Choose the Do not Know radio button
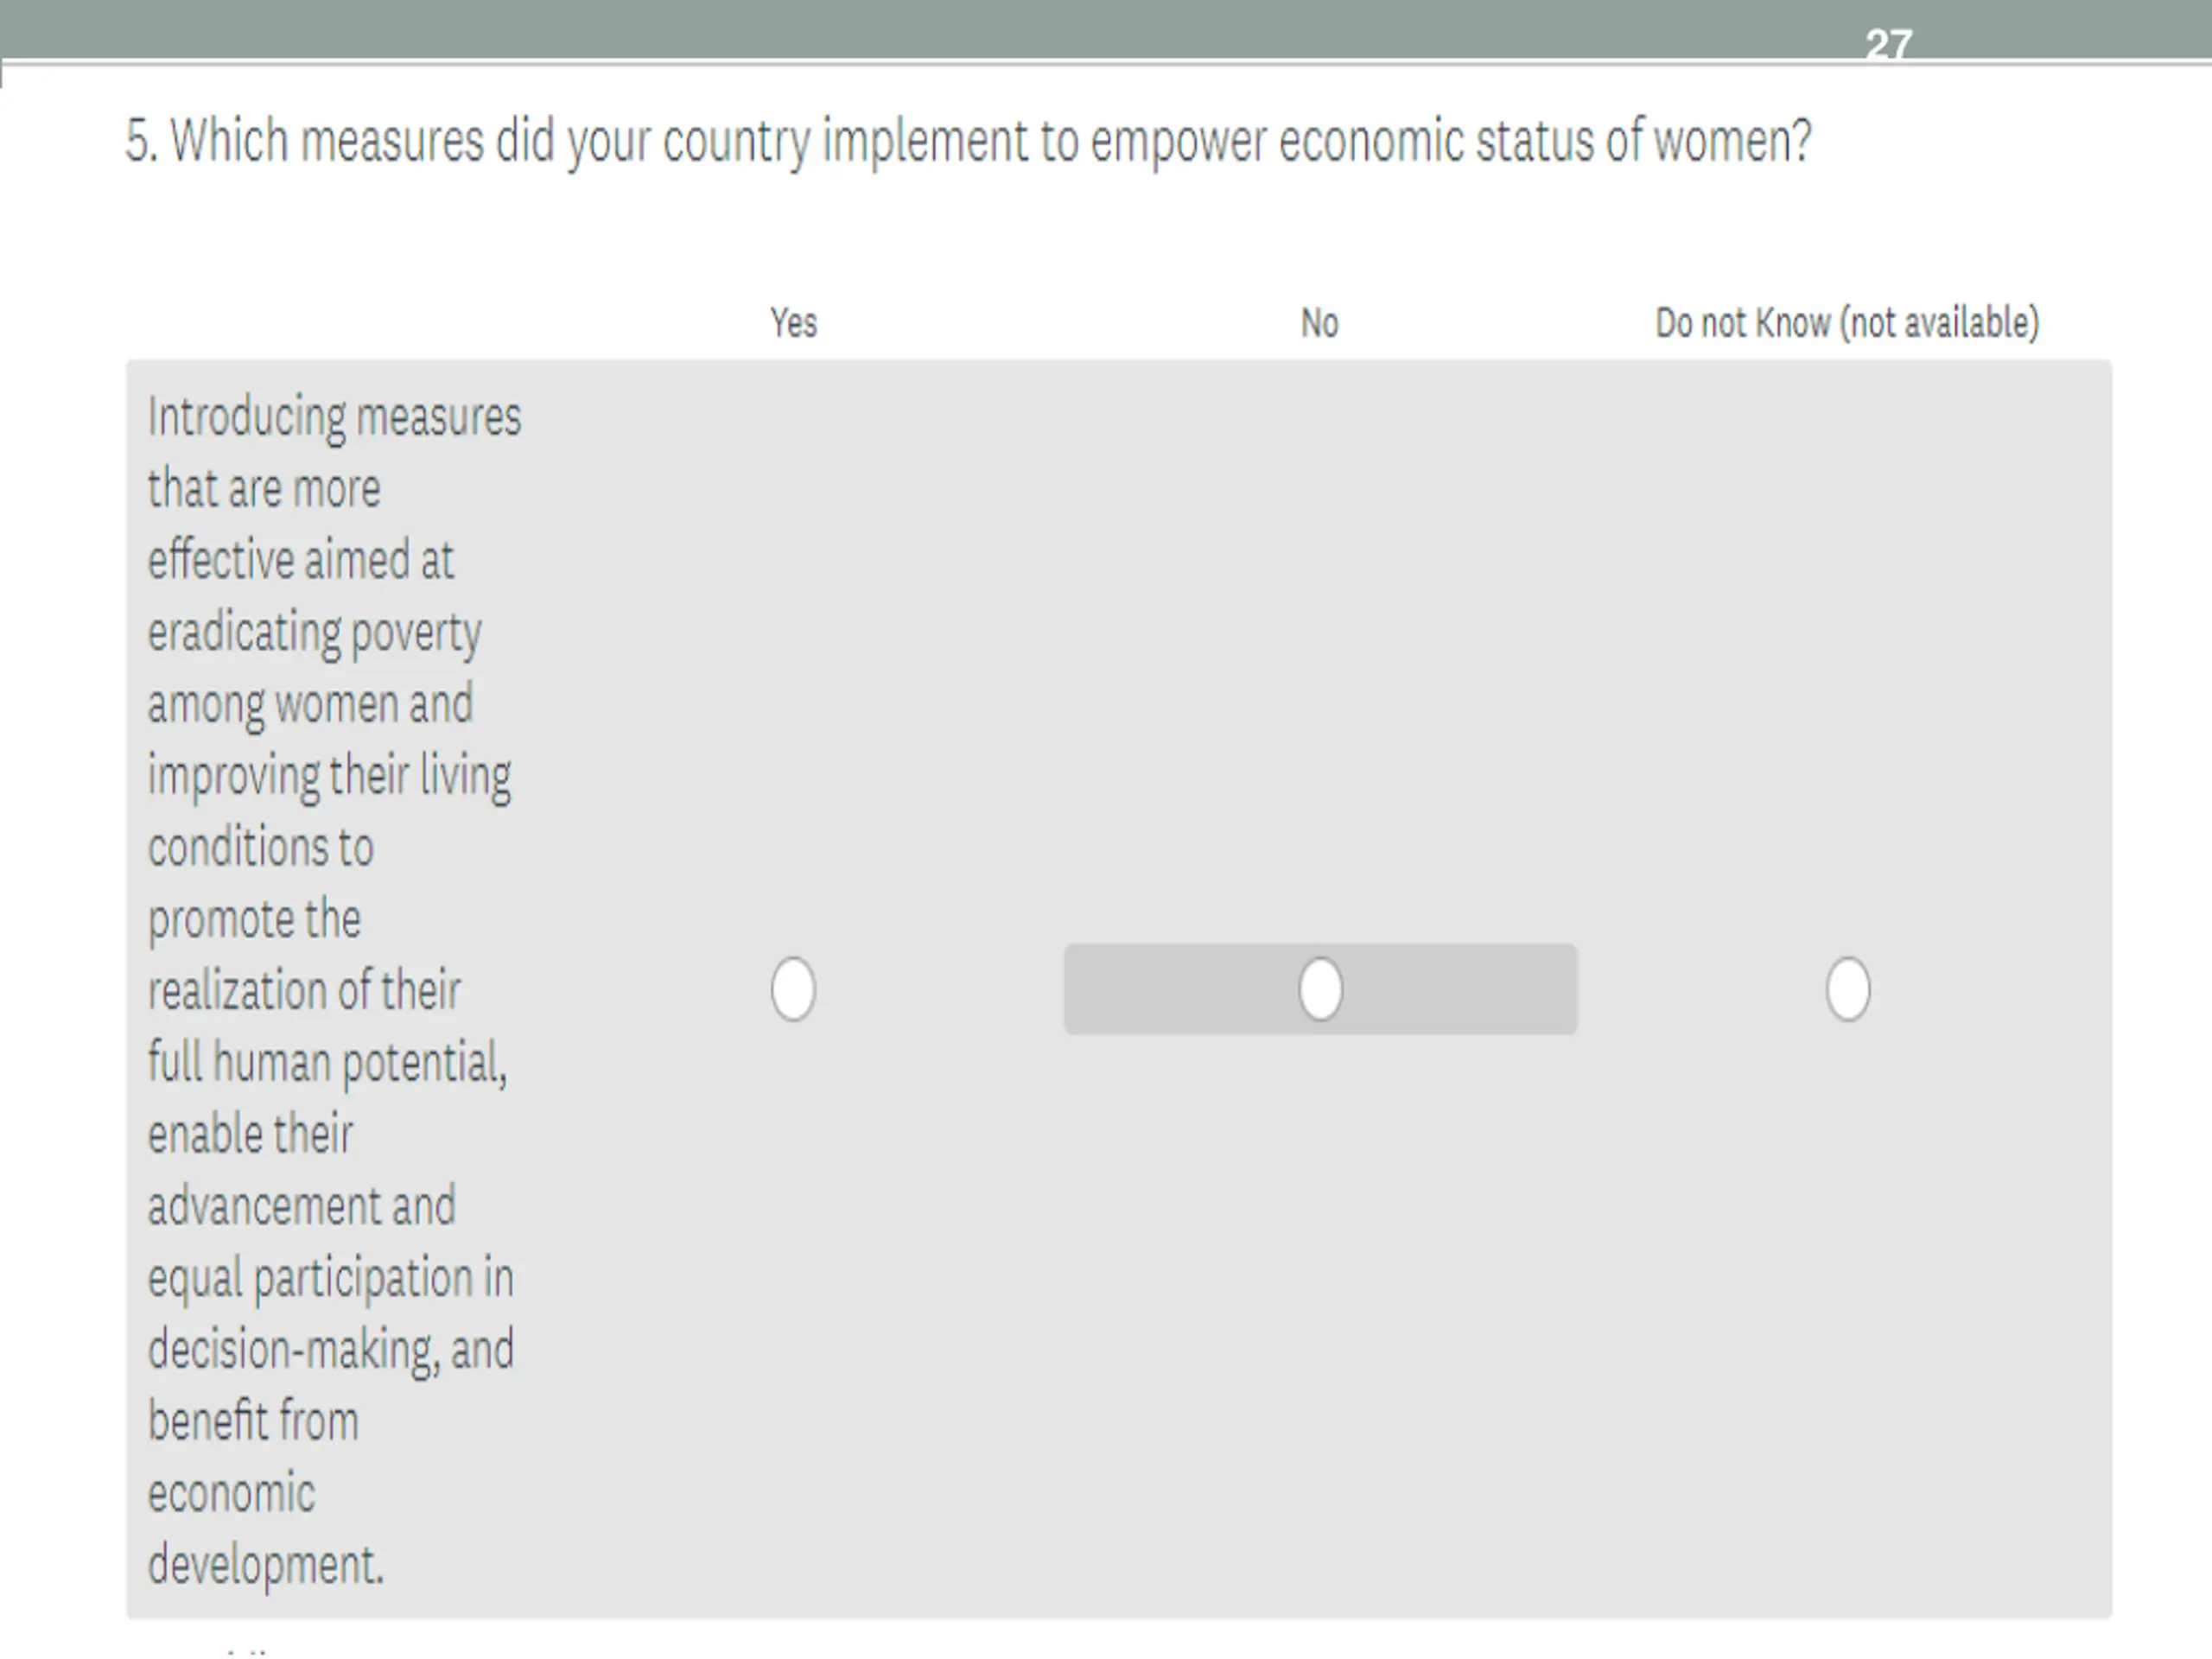The height and width of the screenshot is (1659, 2212). point(1847,989)
